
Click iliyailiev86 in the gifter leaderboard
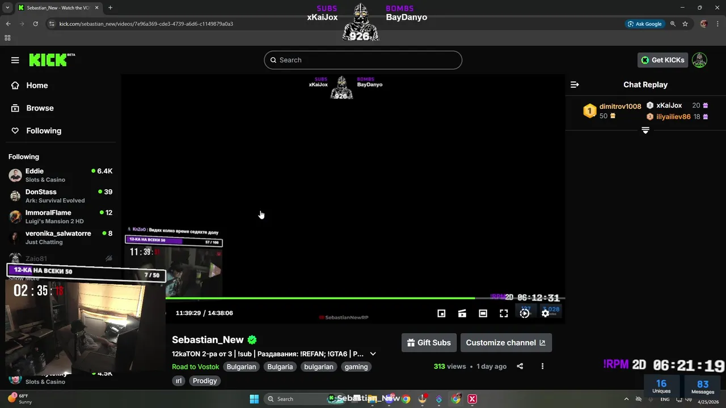click(x=673, y=117)
